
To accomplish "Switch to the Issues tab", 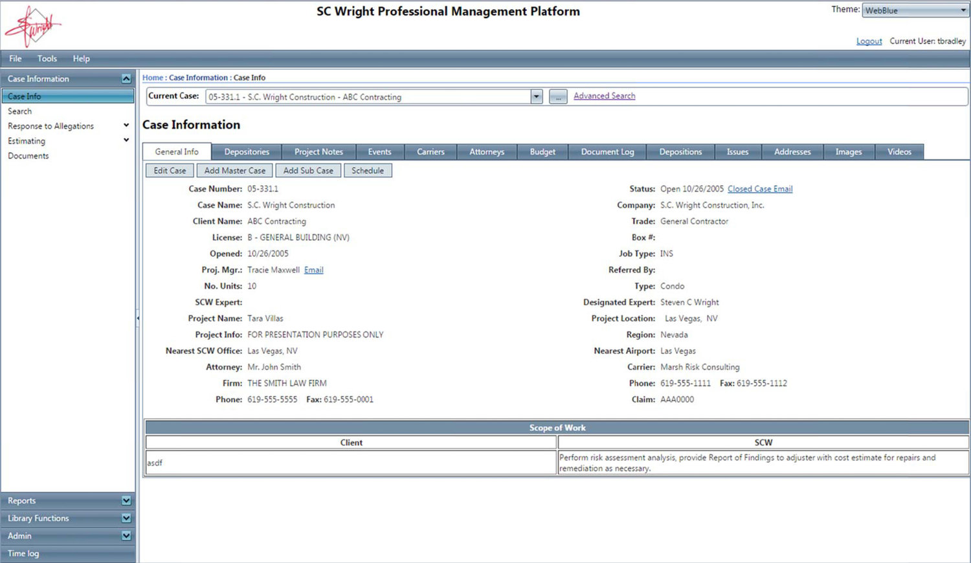I will point(737,151).
